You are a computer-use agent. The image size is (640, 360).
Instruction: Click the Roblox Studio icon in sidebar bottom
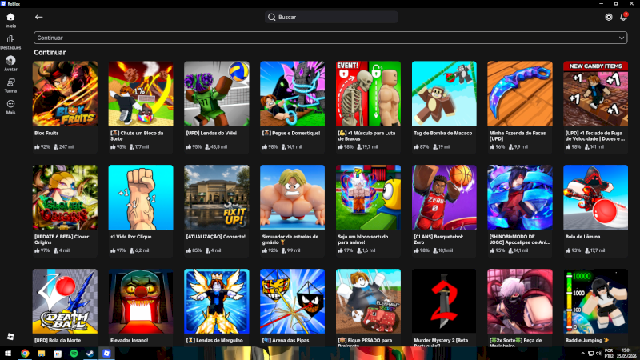[x=10, y=336]
